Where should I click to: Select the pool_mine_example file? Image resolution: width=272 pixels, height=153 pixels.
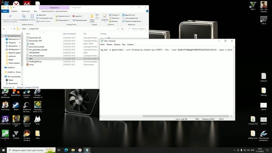(37, 47)
